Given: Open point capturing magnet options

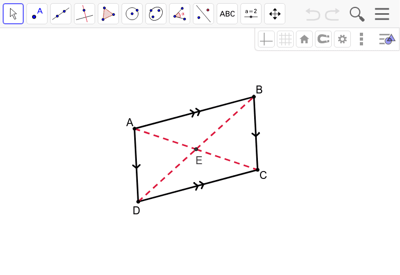Looking at the screenshot, I should pyautogui.click(x=323, y=39).
